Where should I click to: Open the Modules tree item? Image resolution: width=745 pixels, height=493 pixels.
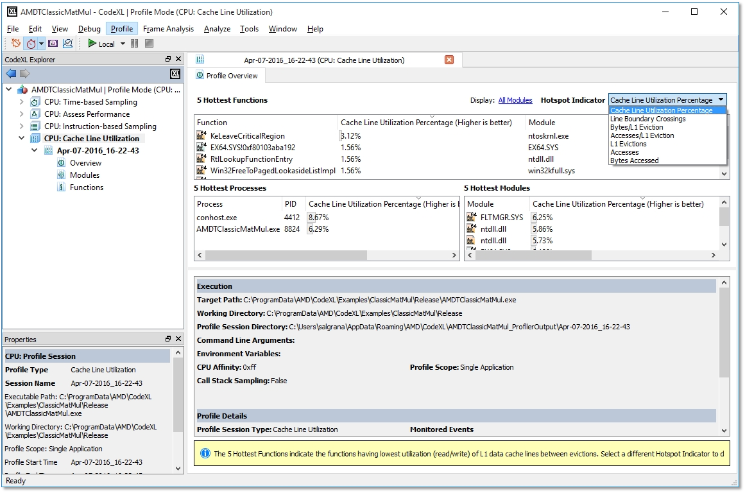(85, 175)
